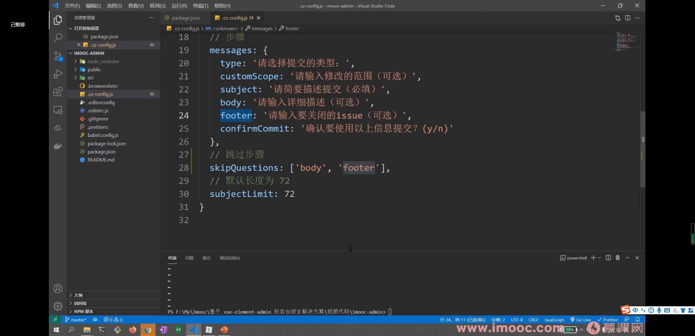695x336 pixels.
Task: Switch to the 输出 panel tab
Action: click(x=206, y=258)
